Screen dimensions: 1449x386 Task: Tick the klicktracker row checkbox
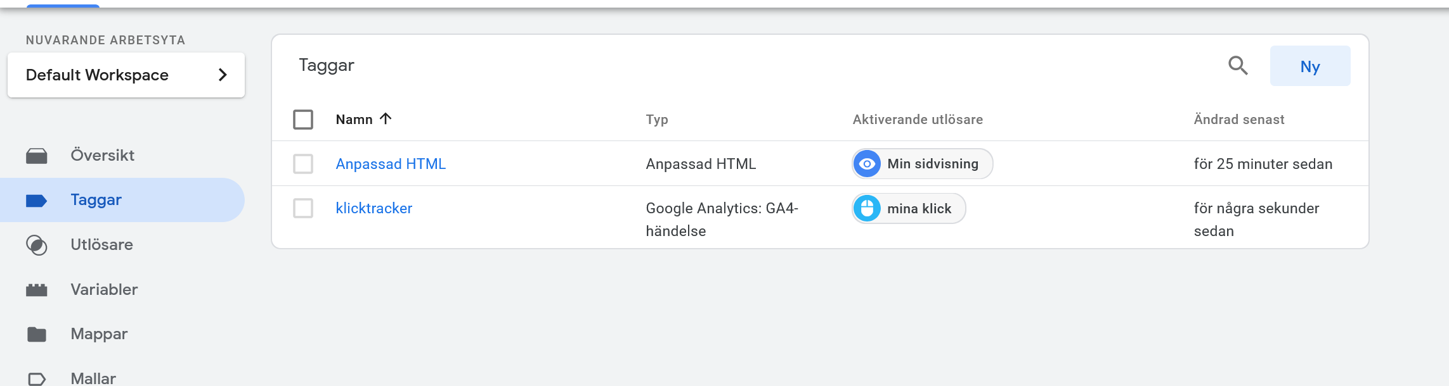pyautogui.click(x=303, y=208)
